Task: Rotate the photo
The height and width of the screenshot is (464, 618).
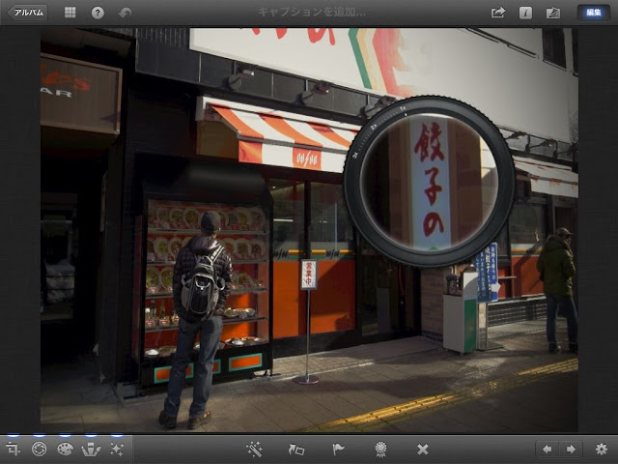Action: [296, 449]
